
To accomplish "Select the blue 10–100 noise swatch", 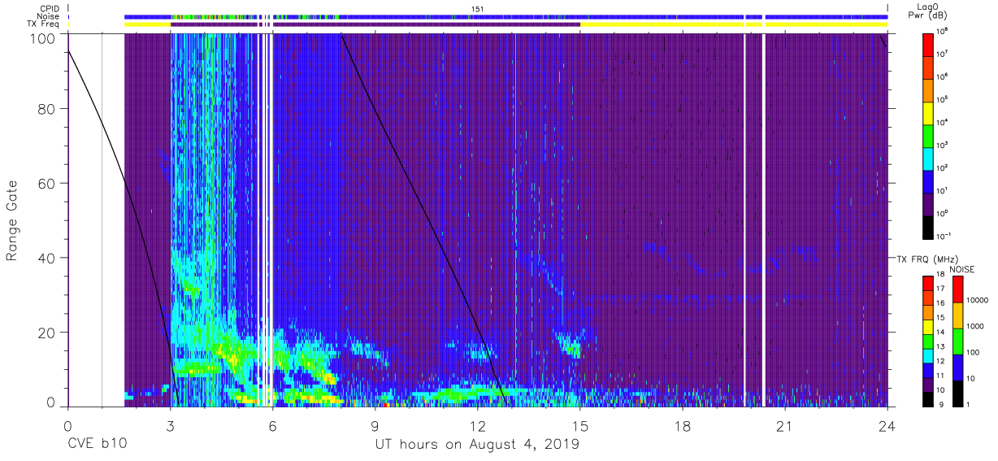I will coord(957,367).
